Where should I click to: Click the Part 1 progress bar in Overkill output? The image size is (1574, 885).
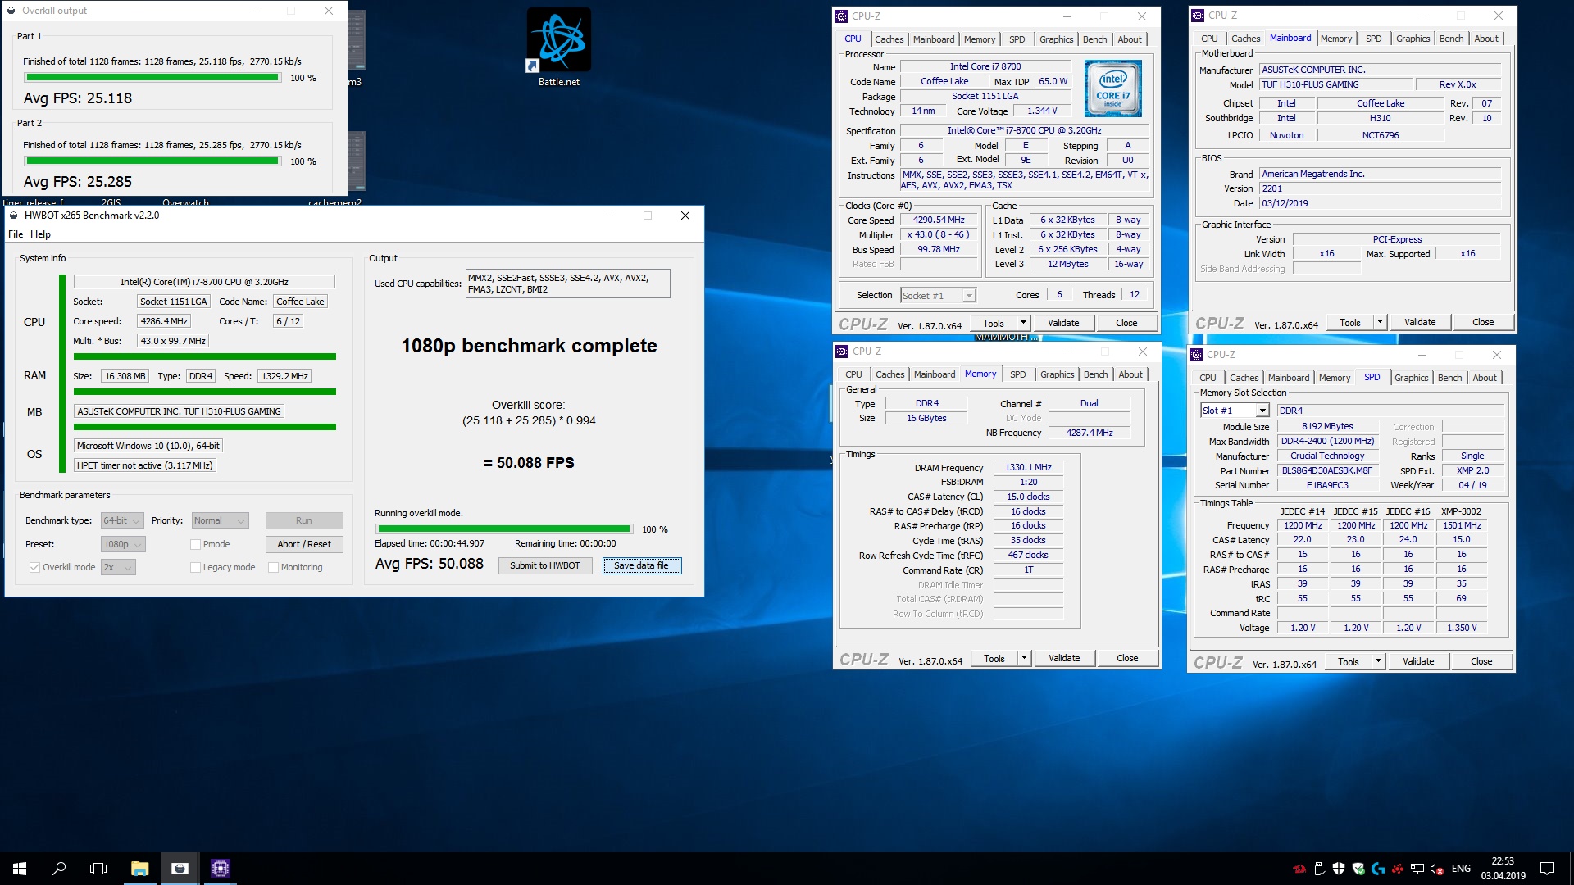tap(152, 78)
